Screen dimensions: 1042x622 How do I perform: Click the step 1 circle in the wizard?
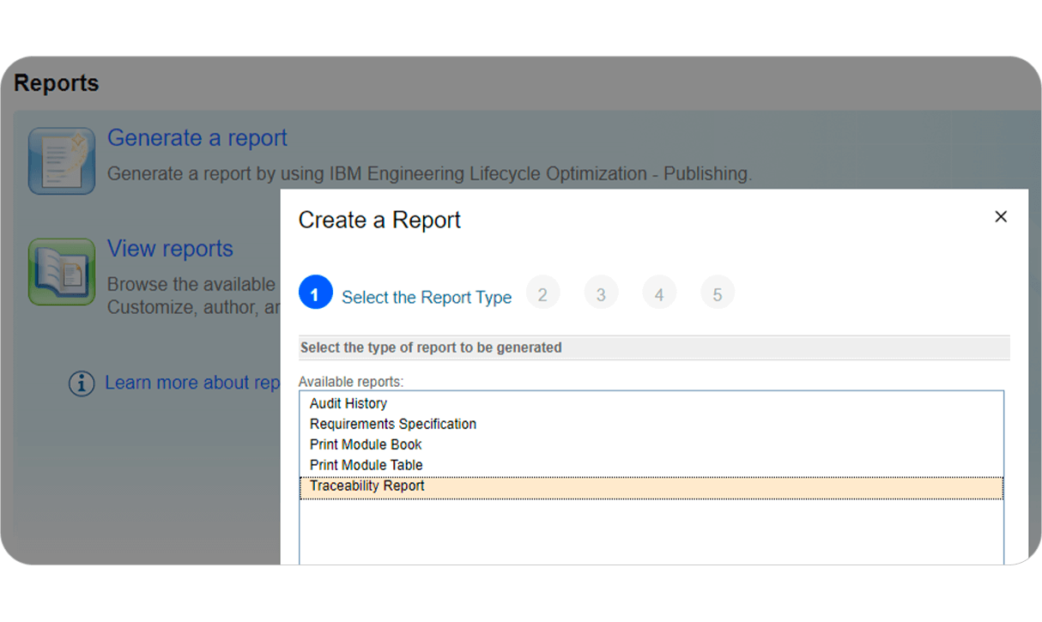pyautogui.click(x=316, y=293)
